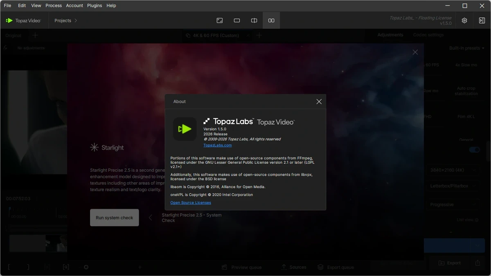The width and height of the screenshot is (491, 276).
Task: Select the split-view comparison icon
Action: (x=254, y=20)
